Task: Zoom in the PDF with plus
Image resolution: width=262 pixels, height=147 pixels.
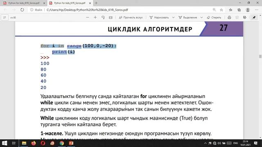Action: click(x=95, y=18)
